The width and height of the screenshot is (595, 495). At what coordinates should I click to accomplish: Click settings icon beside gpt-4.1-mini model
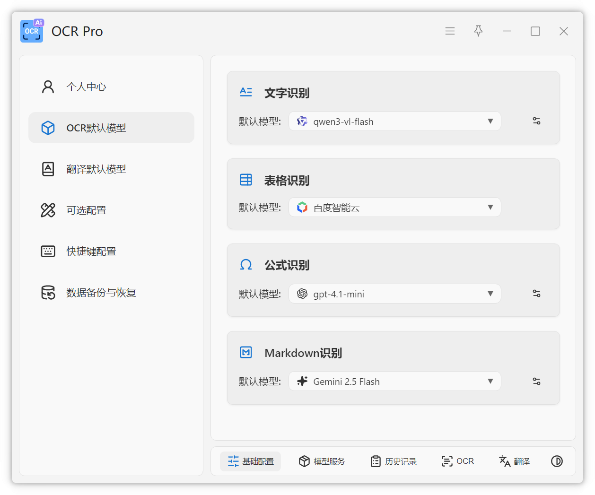(536, 294)
